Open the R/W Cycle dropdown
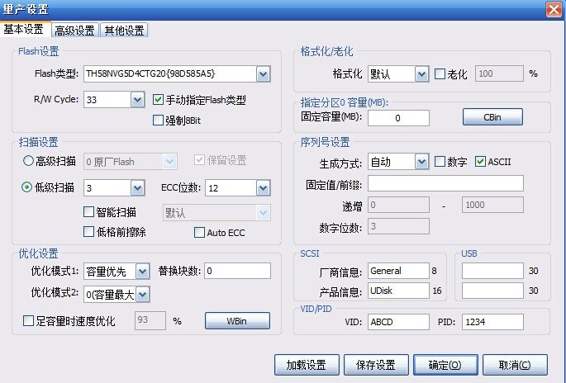The image size is (566, 383). tap(137, 100)
